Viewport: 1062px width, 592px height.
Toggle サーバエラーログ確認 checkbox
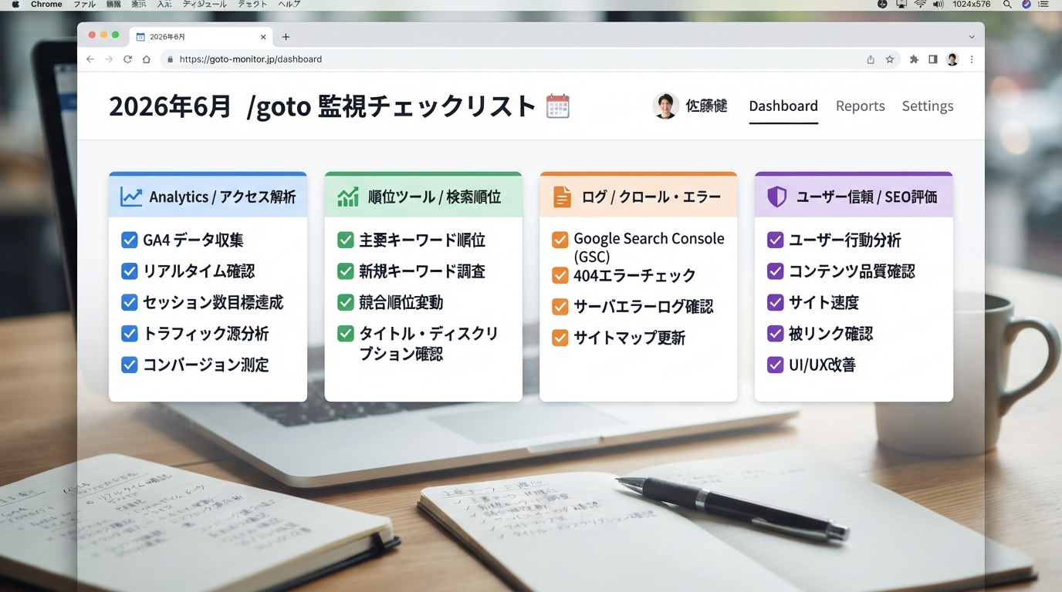coord(560,307)
